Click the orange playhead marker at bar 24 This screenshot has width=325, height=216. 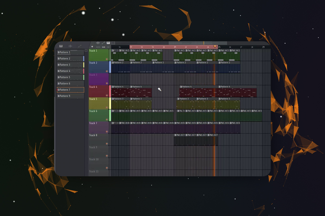pos(215,46)
